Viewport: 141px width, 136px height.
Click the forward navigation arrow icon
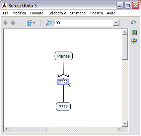pyautogui.click(x=13, y=23)
